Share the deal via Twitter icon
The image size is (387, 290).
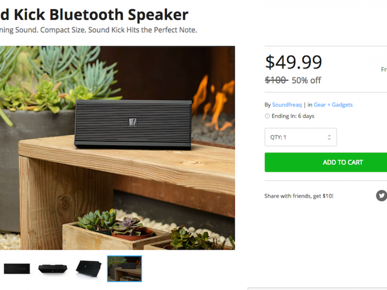[x=382, y=196]
